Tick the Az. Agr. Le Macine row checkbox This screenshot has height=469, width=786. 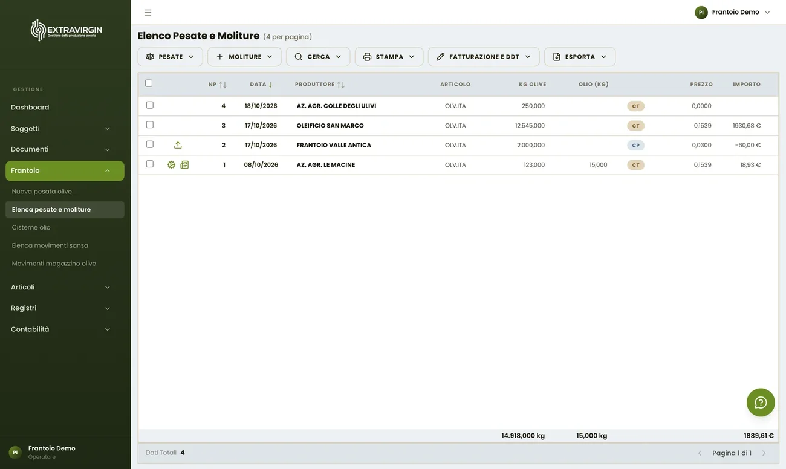coord(150,164)
